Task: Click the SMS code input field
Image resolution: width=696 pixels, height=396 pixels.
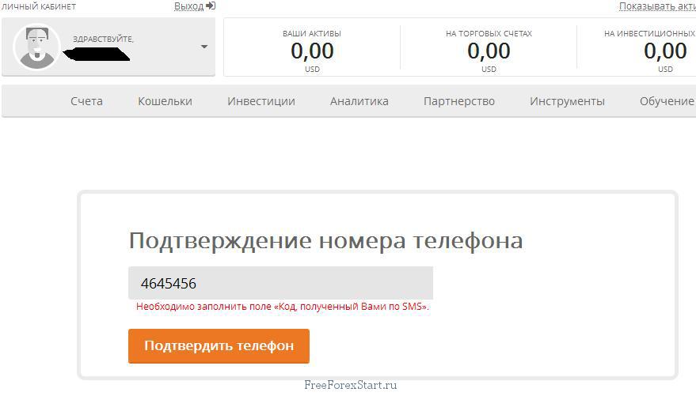Action: (x=280, y=283)
